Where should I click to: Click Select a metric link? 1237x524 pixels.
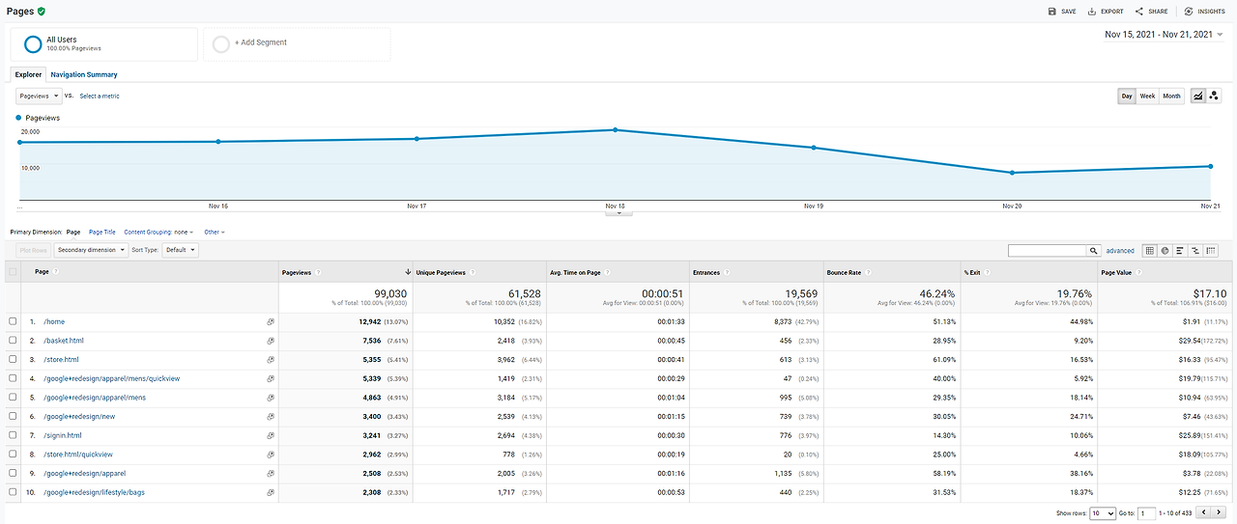pyautogui.click(x=100, y=96)
